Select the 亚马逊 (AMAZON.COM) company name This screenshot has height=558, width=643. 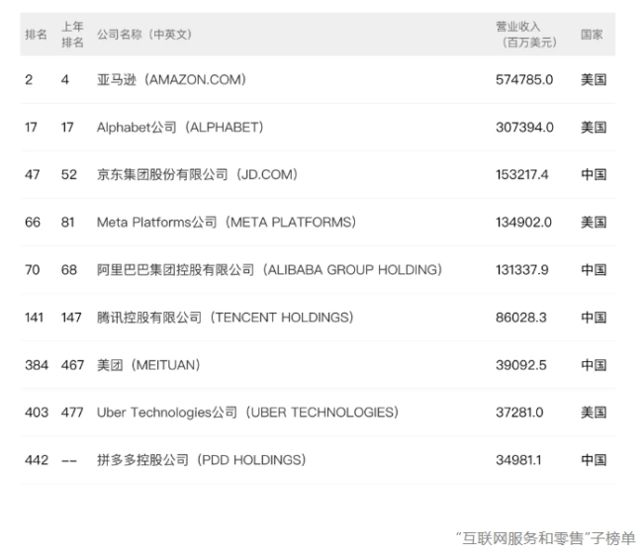pyautogui.click(x=171, y=80)
